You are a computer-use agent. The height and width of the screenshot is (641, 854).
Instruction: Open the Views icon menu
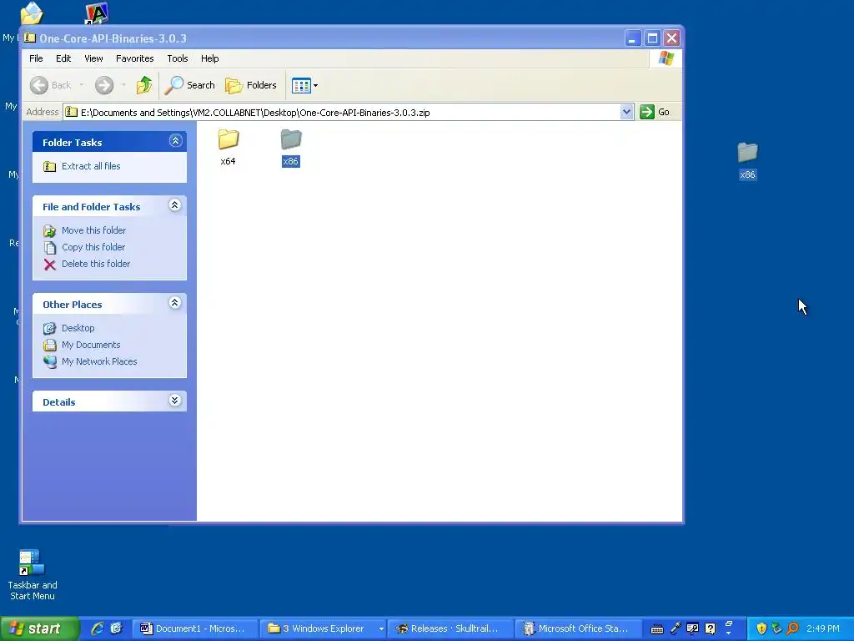[x=304, y=85]
